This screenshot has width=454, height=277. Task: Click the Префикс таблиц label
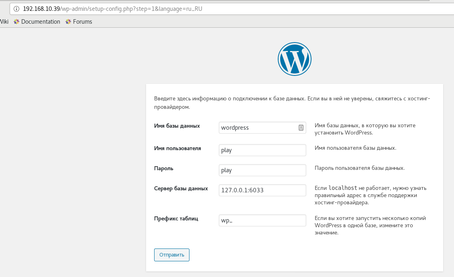click(176, 218)
